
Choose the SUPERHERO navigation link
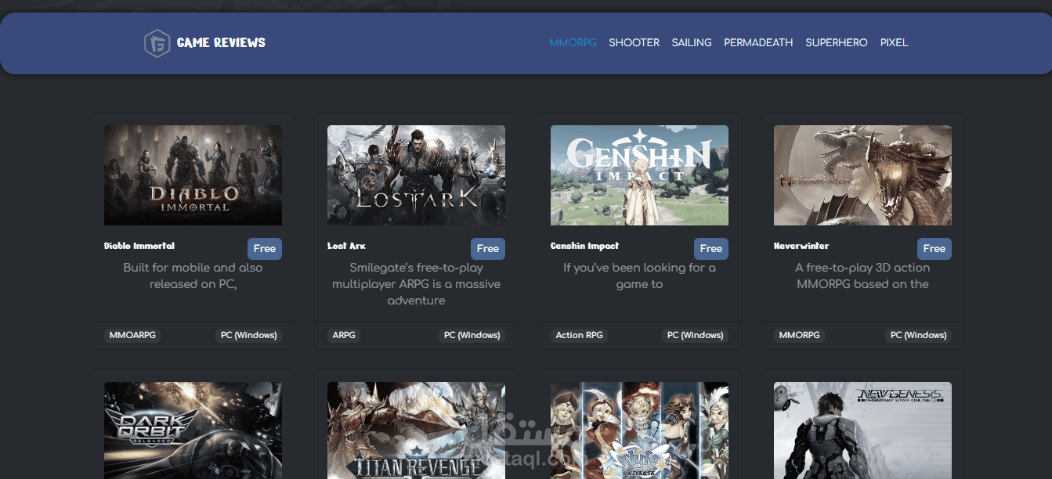point(837,43)
